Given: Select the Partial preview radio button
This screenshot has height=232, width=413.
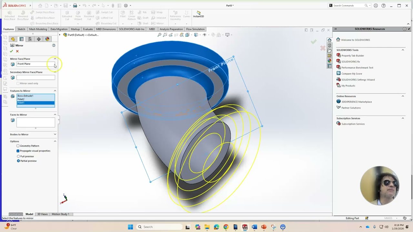Looking at the screenshot, I should click(18, 161).
